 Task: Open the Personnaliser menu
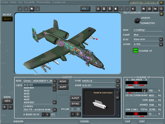tap(43, 2)
